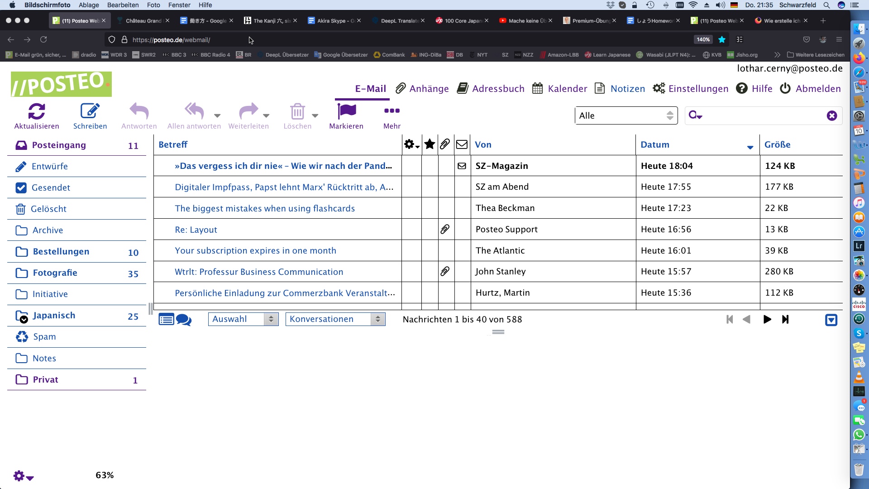
Task: Open the Adressbuch address book
Action: tap(463, 88)
